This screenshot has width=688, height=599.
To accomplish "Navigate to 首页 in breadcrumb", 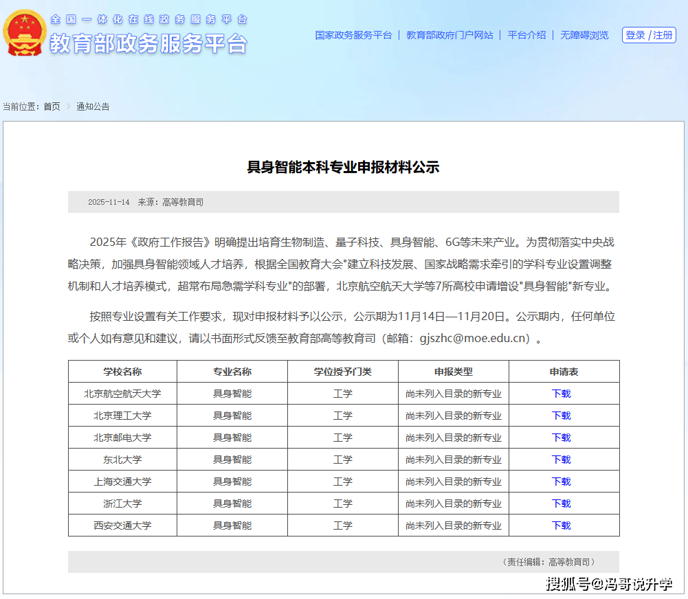I will [x=52, y=106].
